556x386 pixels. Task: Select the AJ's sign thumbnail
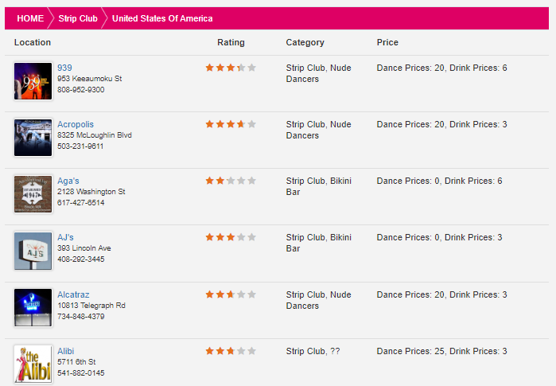click(33, 251)
